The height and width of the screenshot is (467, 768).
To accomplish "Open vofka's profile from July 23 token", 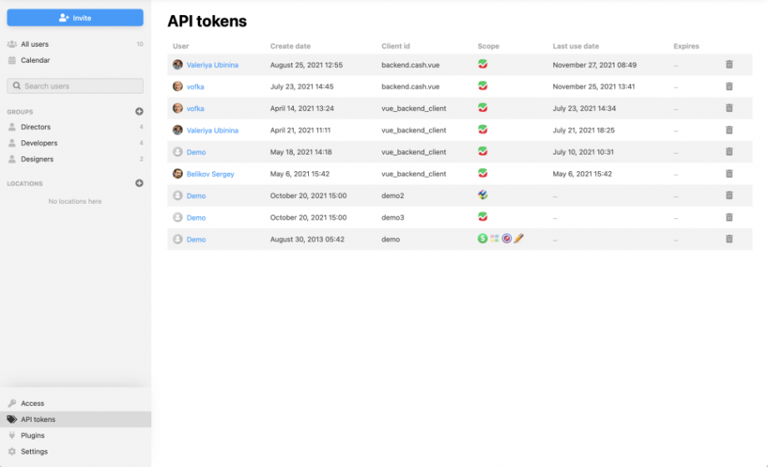I will [195, 86].
